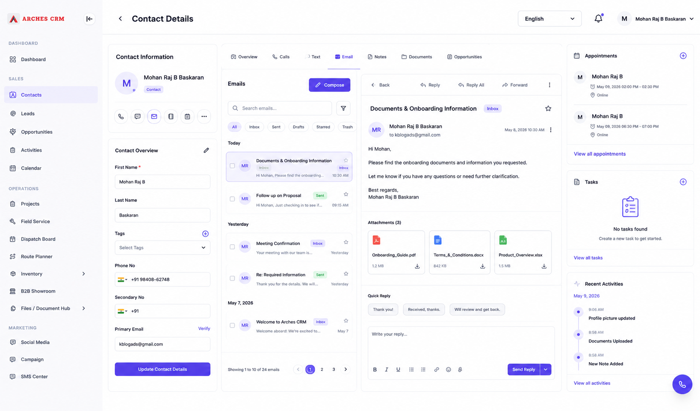Screen dimensions: 700x411
Task: Collapse the sidebar with the arrow icon
Action: (x=89, y=19)
